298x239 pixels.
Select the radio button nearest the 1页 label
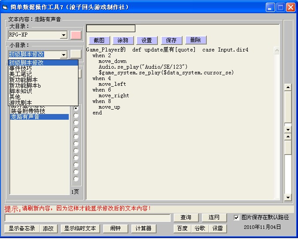pos(76,179)
